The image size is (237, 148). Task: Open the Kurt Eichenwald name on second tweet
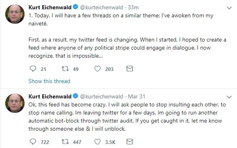point(50,96)
